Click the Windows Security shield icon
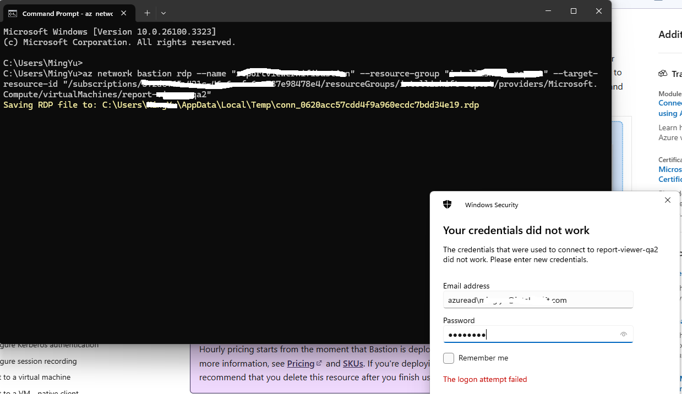This screenshot has width=682, height=394. coord(448,204)
